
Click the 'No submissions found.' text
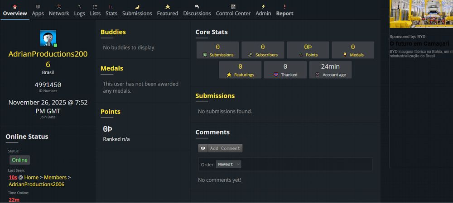coord(225,111)
